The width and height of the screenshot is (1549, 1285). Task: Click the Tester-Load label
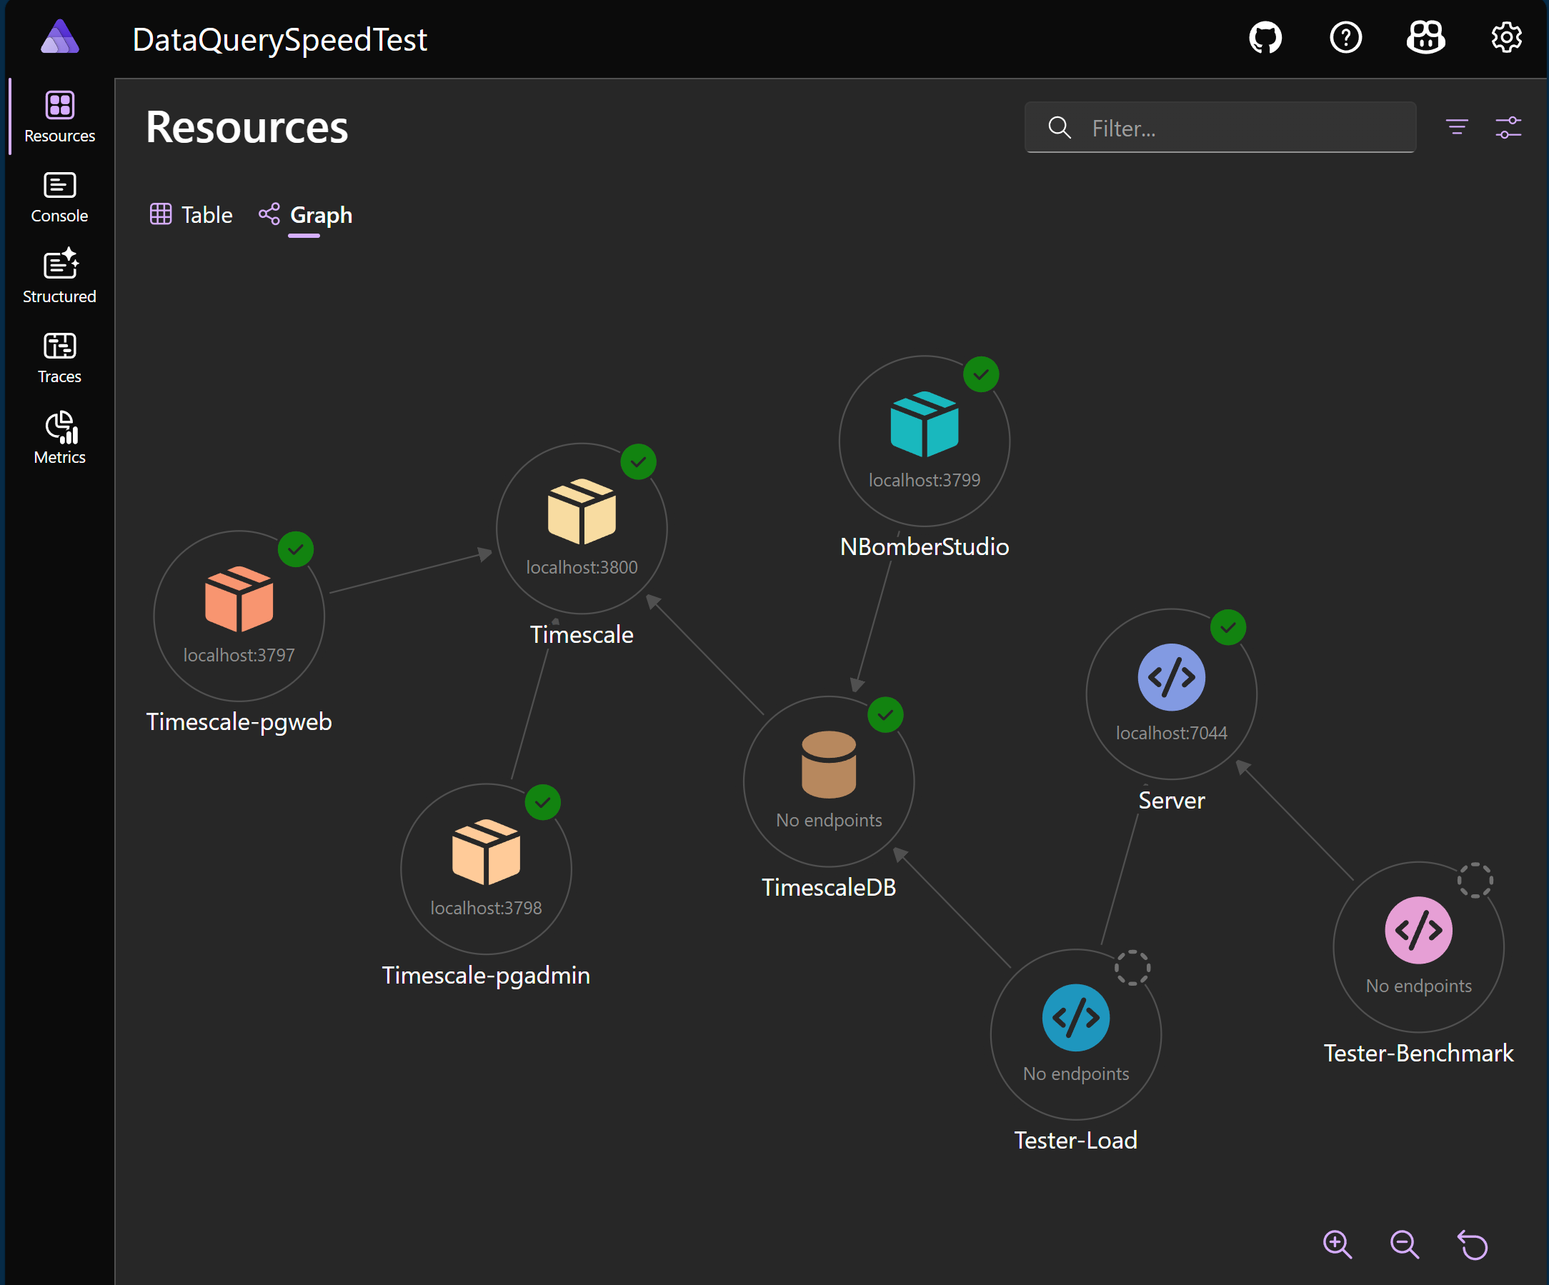(x=1075, y=1141)
